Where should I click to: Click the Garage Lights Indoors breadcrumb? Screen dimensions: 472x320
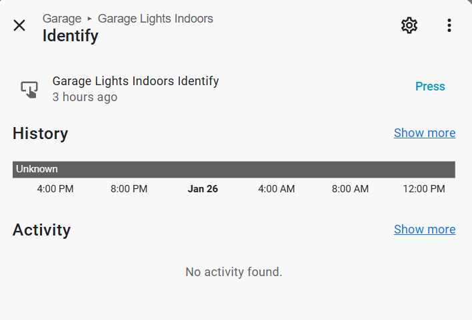(155, 19)
